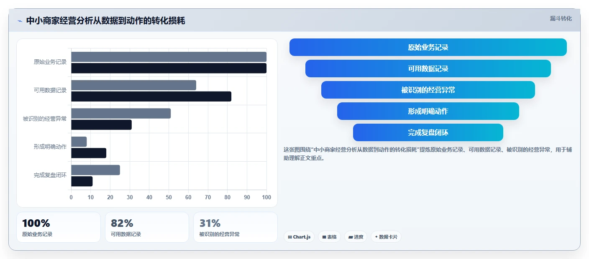This screenshot has height=259, width=589.
Task: Click the 原始业务记录 chart axis label
Action: click(x=50, y=62)
